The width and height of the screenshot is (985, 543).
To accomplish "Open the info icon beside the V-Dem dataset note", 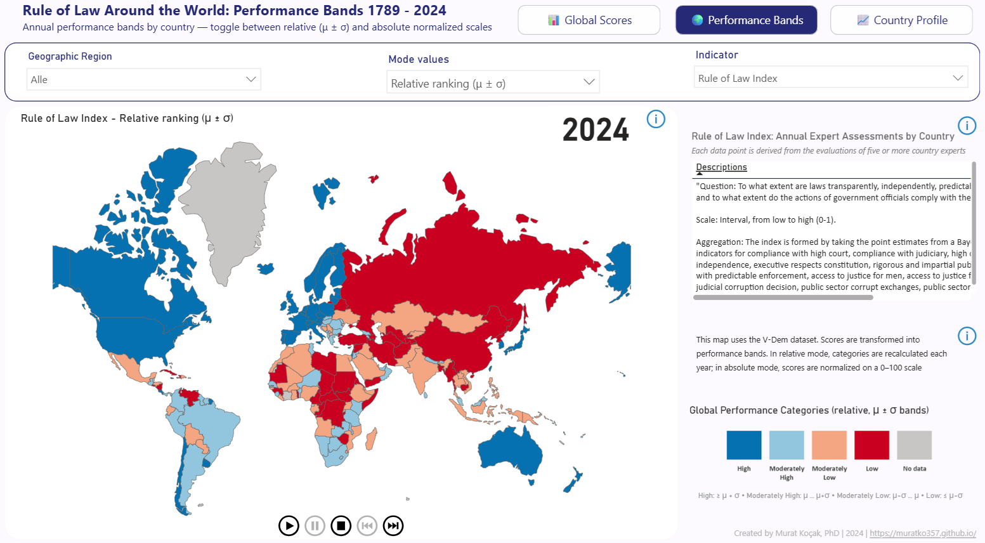I will click(x=967, y=336).
